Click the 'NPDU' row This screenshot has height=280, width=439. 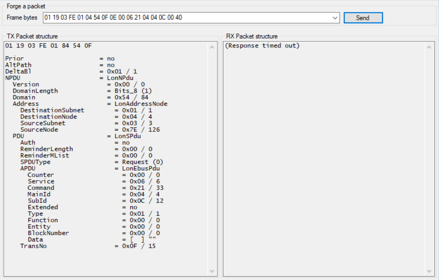tap(69, 78)
